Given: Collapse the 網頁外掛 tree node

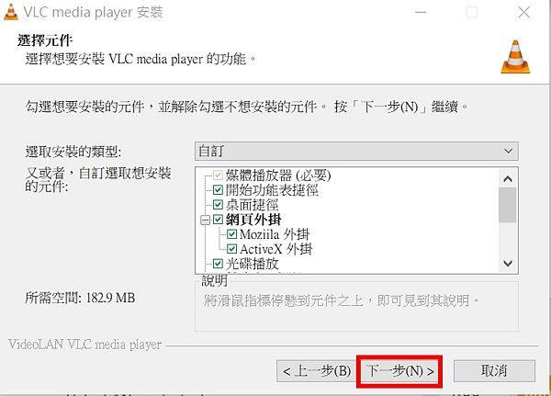Looking at the screenshot, I should 205,221.
